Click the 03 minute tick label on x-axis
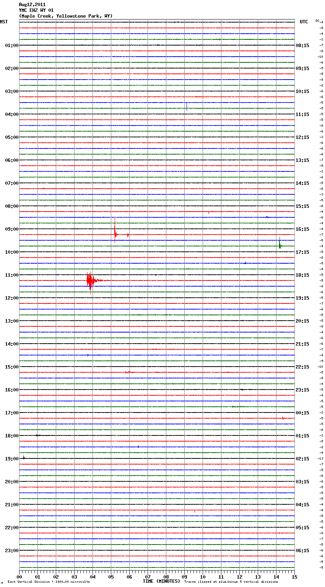The width and height of the screenshot is (325, 587). pyautogui.click(x=74, y=577)
